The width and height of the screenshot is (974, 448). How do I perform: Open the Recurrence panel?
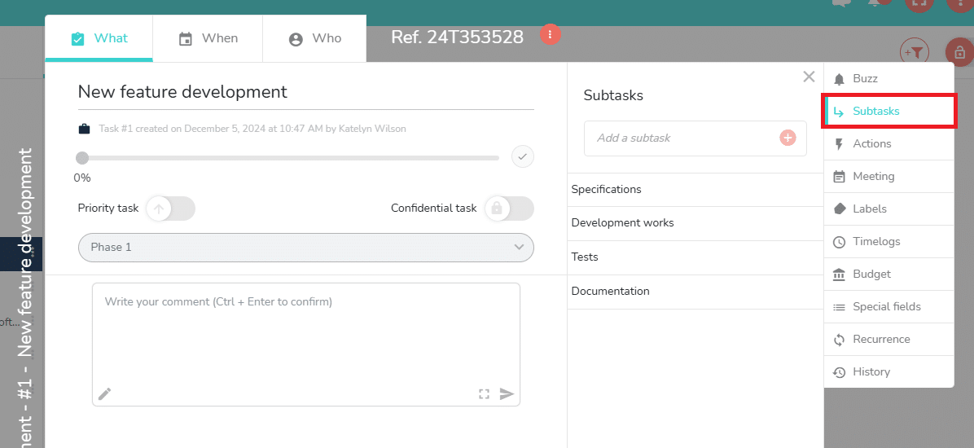[x=889, y=340]
